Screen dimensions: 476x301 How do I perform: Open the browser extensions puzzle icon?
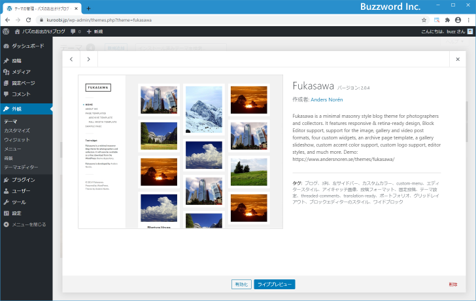point(447,20)
